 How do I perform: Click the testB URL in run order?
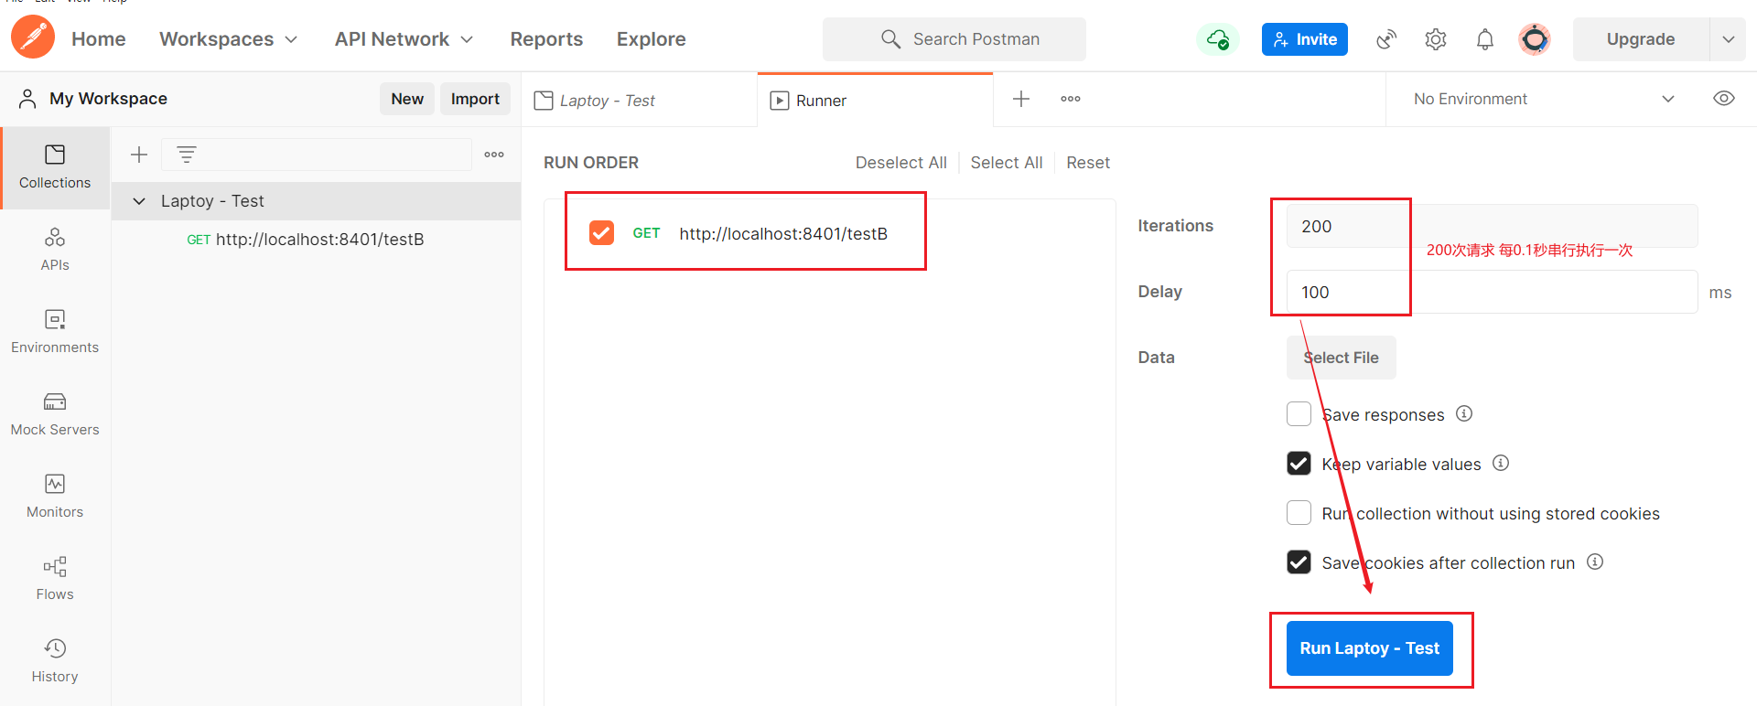coord(783,233)
